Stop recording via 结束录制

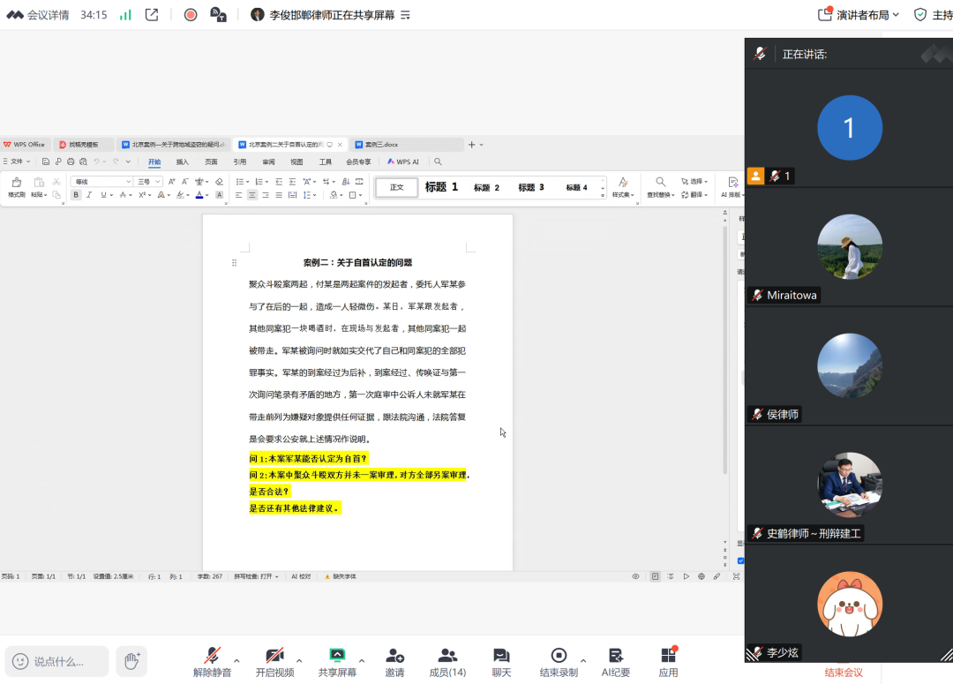point(559,662)
